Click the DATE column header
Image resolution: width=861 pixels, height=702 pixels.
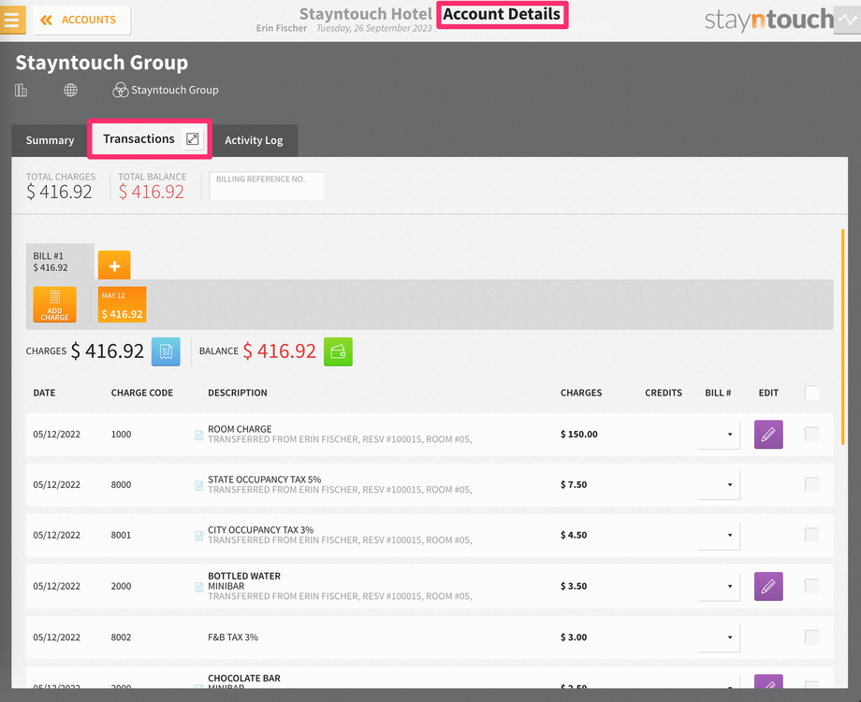click(44, 393)
